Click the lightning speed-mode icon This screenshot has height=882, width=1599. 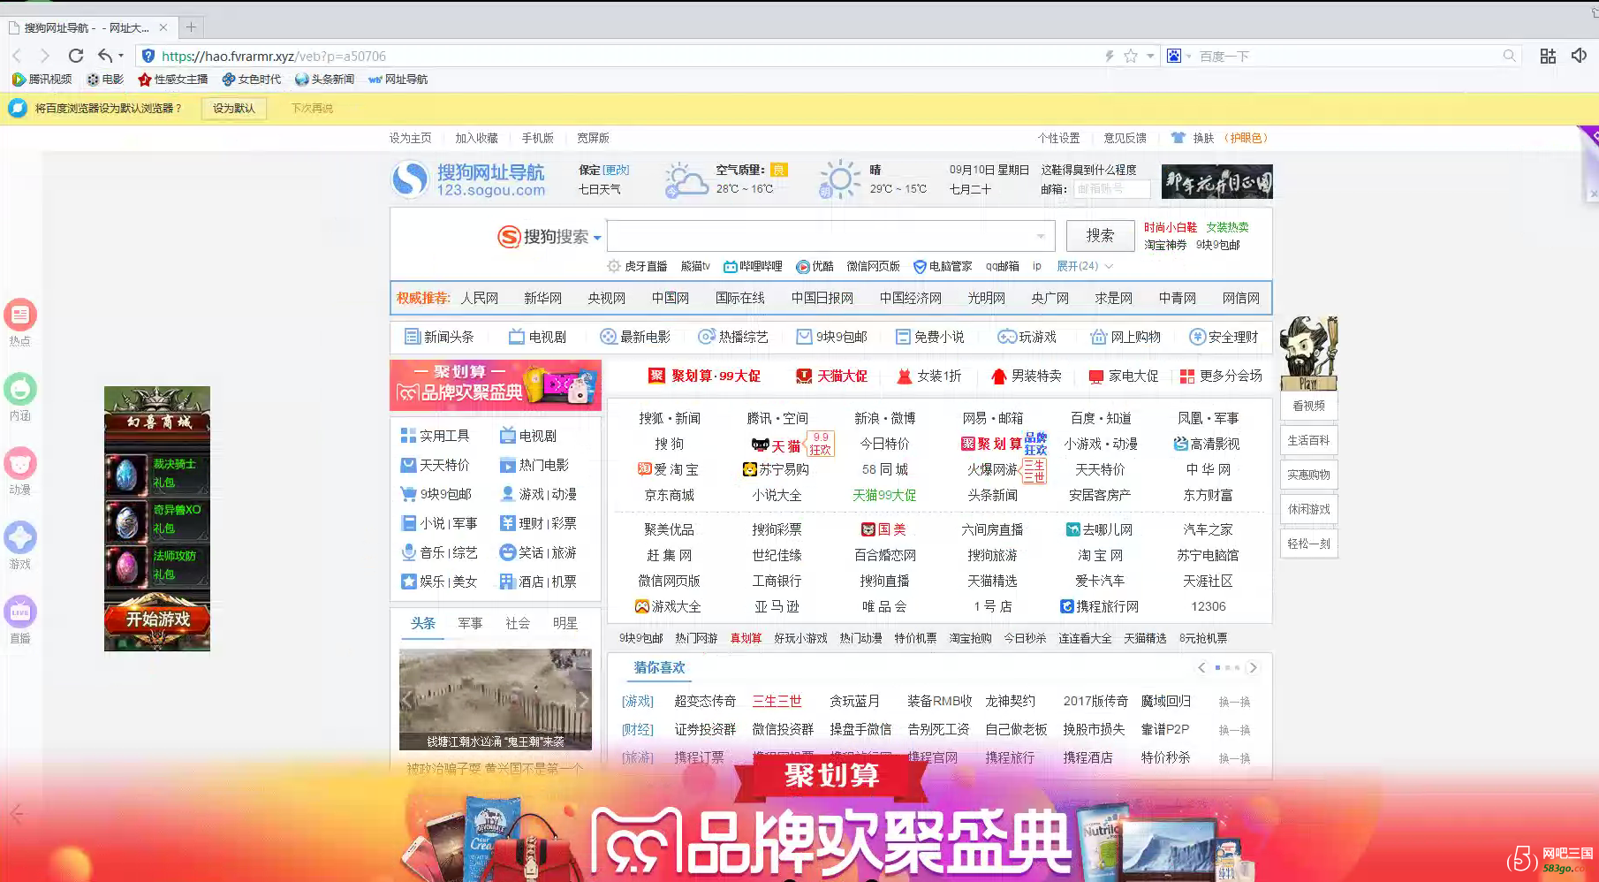point(1110,56)
